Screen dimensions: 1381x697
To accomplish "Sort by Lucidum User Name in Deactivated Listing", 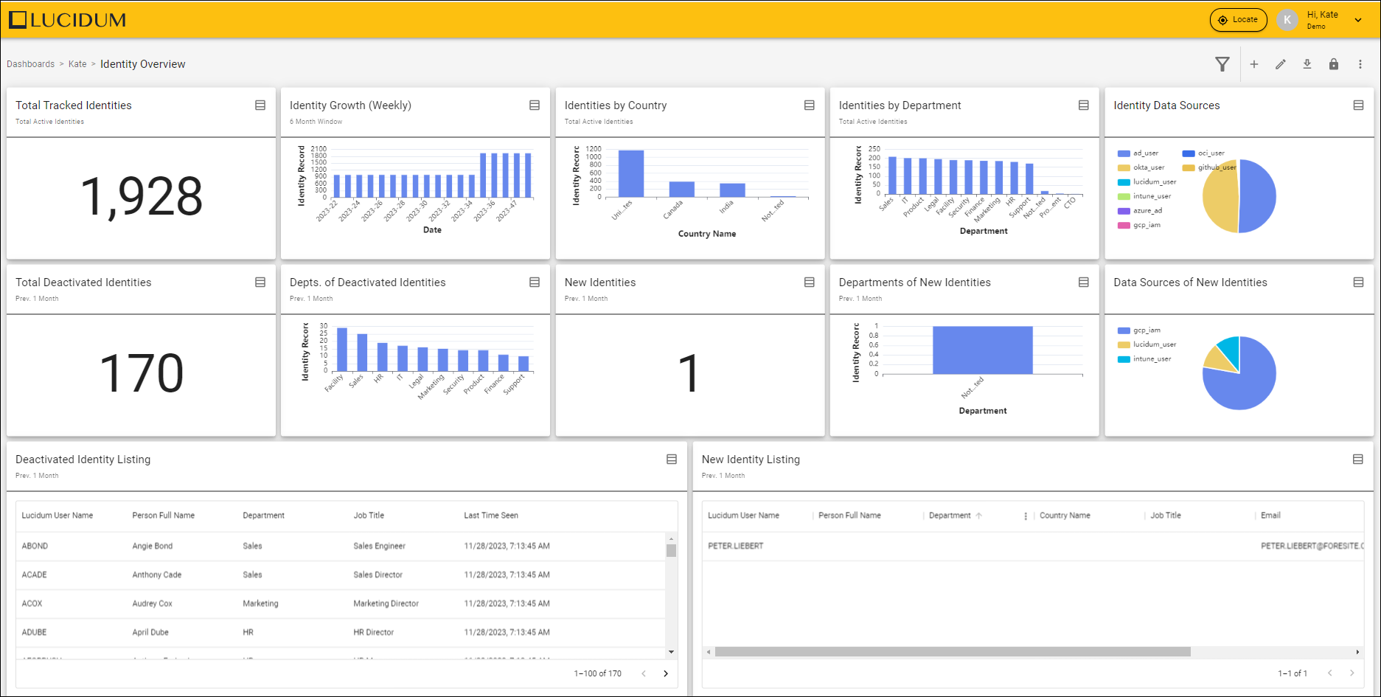I will tap(58, 516).
